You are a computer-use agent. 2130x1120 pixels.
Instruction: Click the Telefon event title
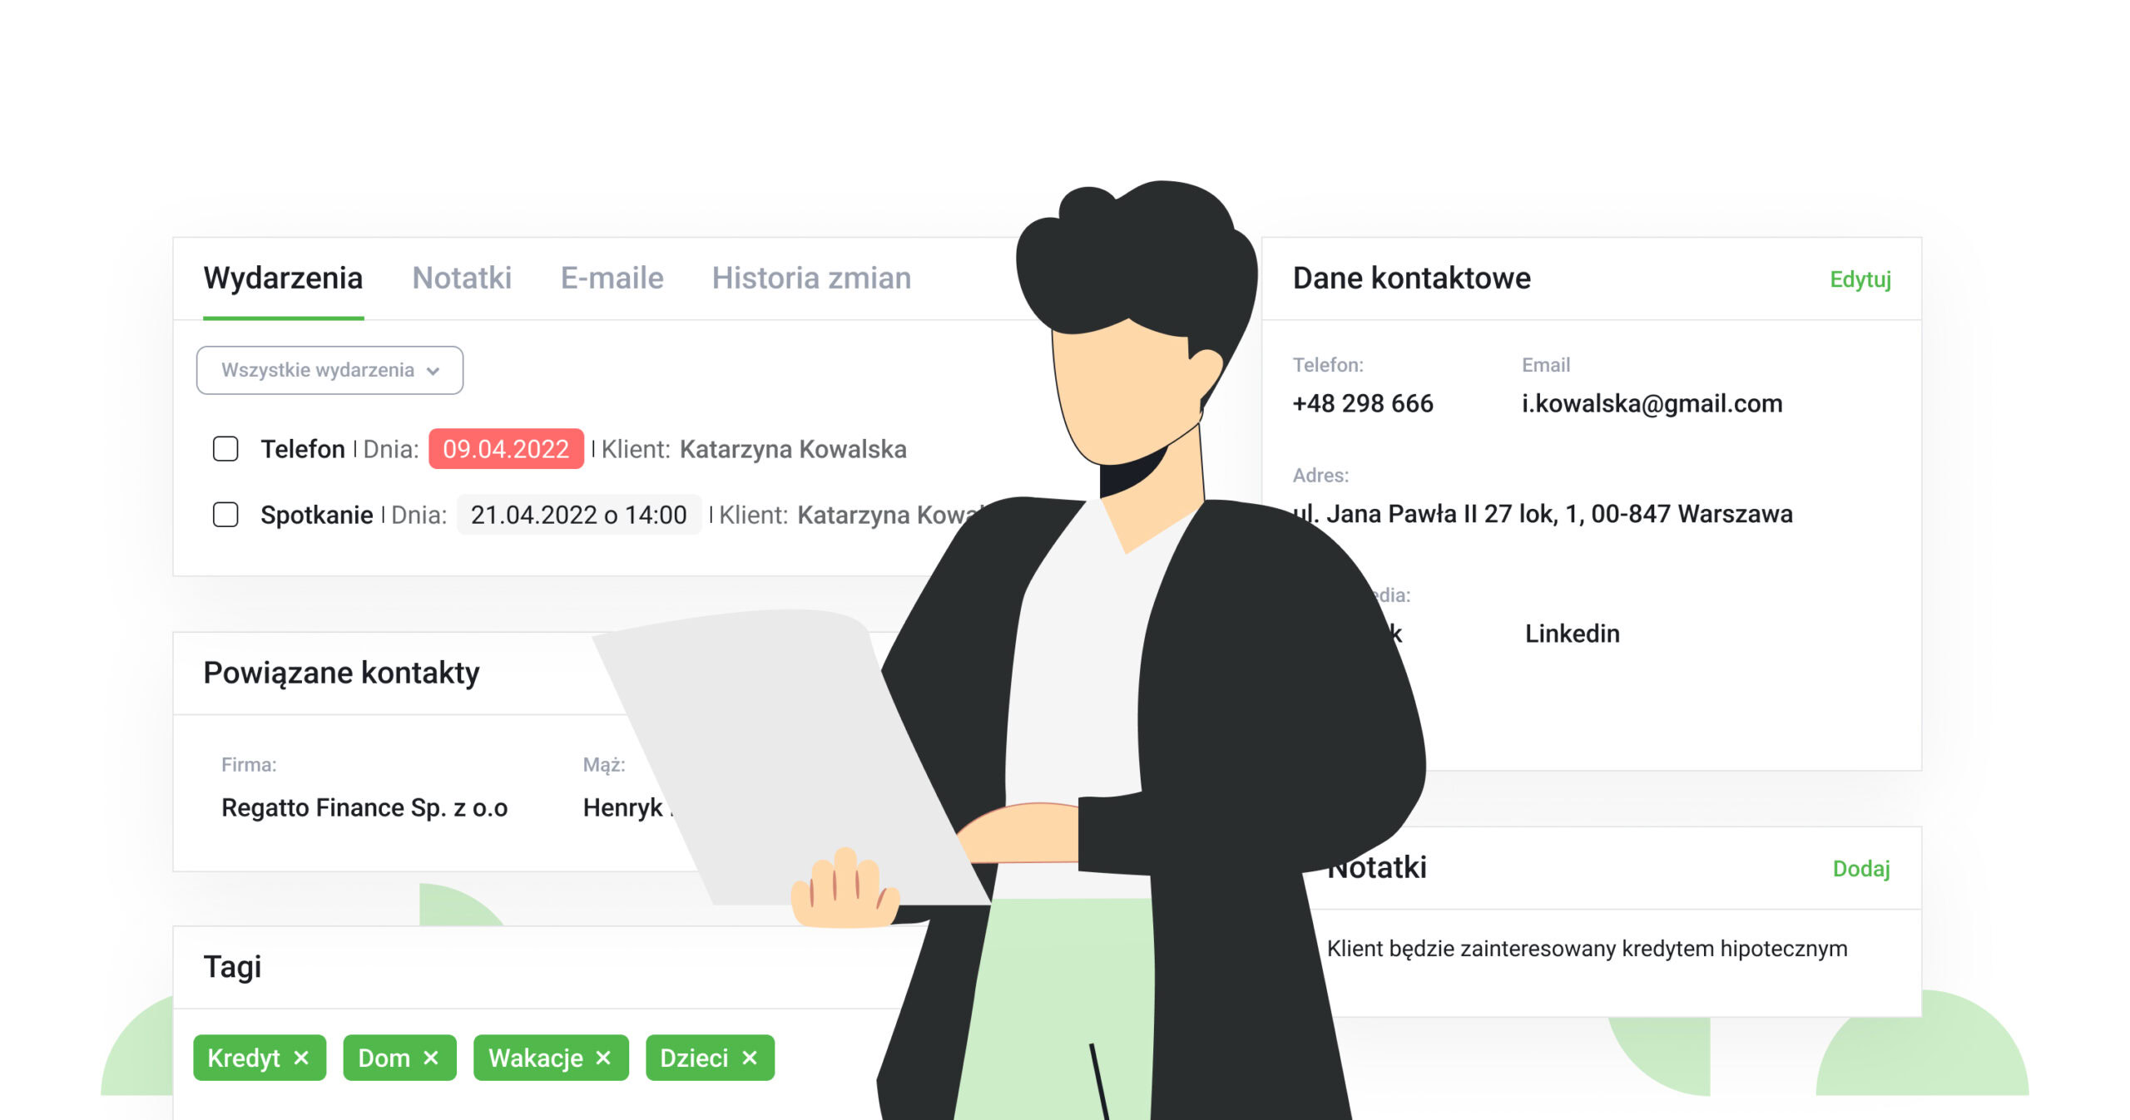coord(303,449)
